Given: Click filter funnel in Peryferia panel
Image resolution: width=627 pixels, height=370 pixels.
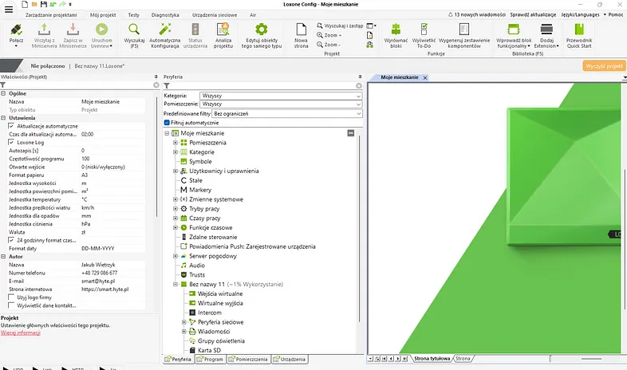Looking at the screenshot, I should tap(167, 85).
